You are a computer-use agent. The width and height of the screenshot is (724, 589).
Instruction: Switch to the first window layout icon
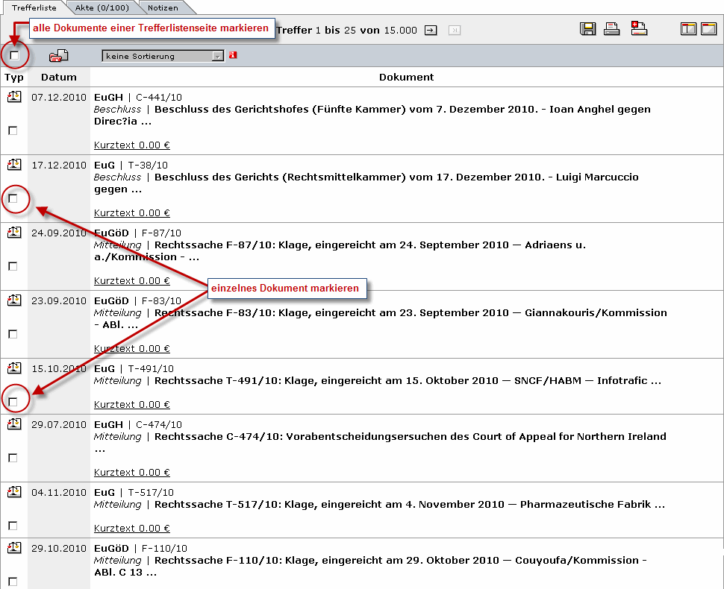(688, 29)
